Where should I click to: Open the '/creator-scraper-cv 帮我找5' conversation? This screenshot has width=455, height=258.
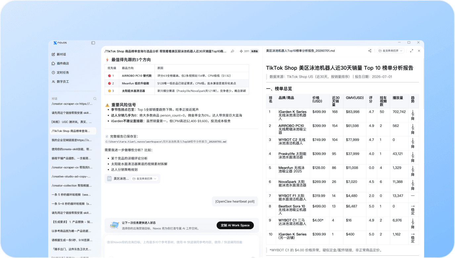point(73,167)
